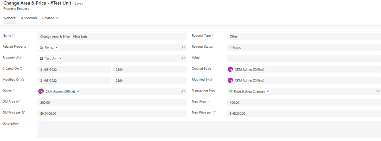Click the Related Property search magnifier icon
The width and height of the screenshot is (381, 141).
point(183,47)
